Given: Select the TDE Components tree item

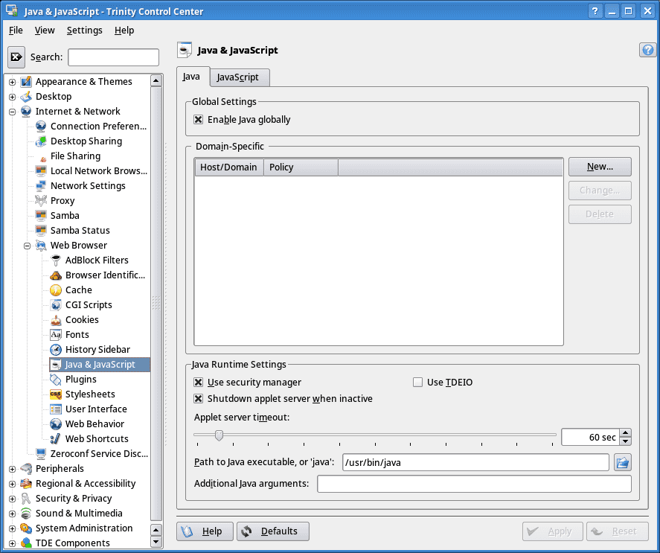Looking at the screenshot, I should [72, 543].
